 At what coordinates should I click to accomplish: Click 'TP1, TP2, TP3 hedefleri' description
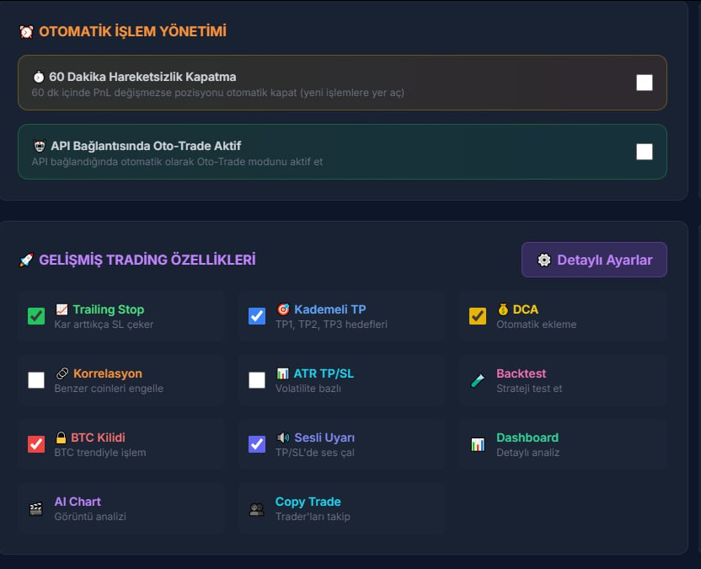[331, 325]
